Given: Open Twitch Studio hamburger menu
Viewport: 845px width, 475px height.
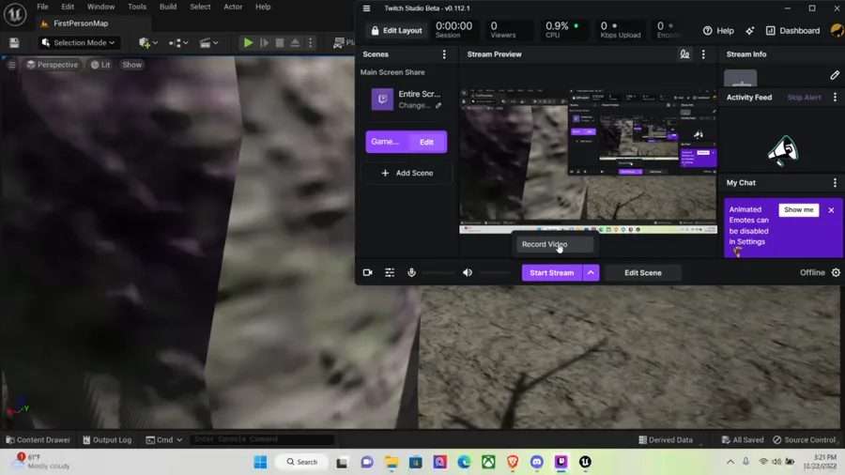Looking at the screenshot, I should click(x=366, y=8).
